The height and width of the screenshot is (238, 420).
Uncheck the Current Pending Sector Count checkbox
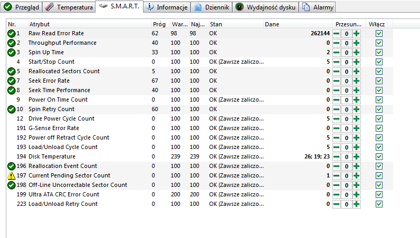tap(379, 176)
